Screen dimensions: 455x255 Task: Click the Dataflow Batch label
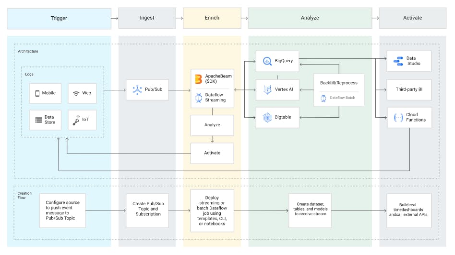pyautogui.click(x=342, y=98)
